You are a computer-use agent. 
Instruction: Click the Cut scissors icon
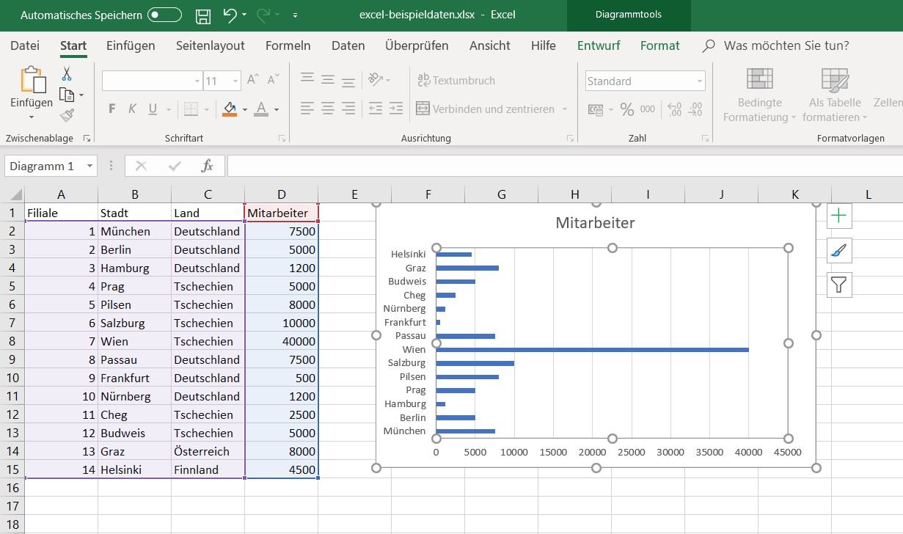click(x=67, y=74)
